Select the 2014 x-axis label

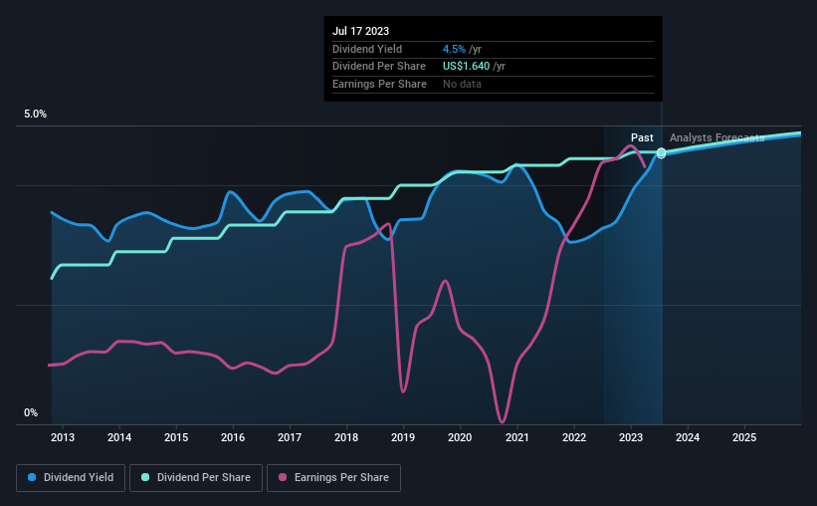point(119,437)
